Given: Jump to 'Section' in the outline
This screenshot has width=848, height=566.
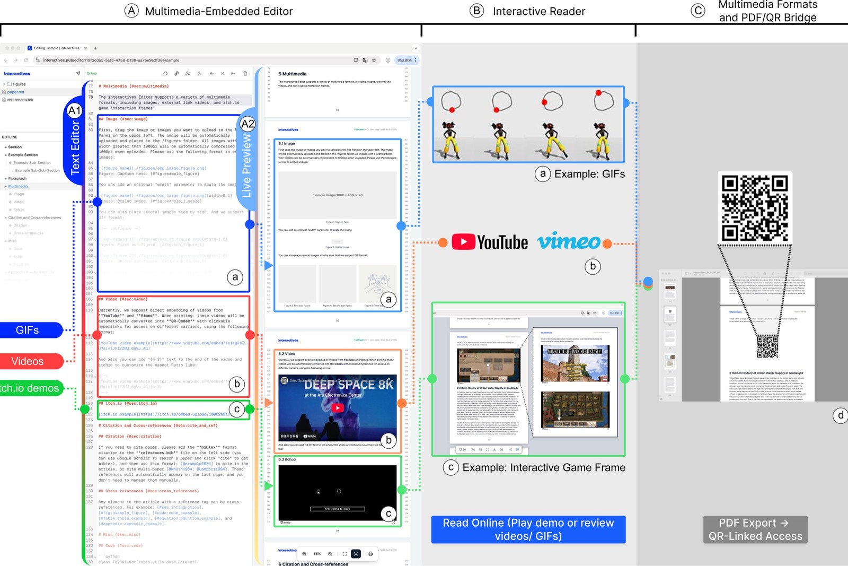Looking at the screenshot, I should (15, 147).
